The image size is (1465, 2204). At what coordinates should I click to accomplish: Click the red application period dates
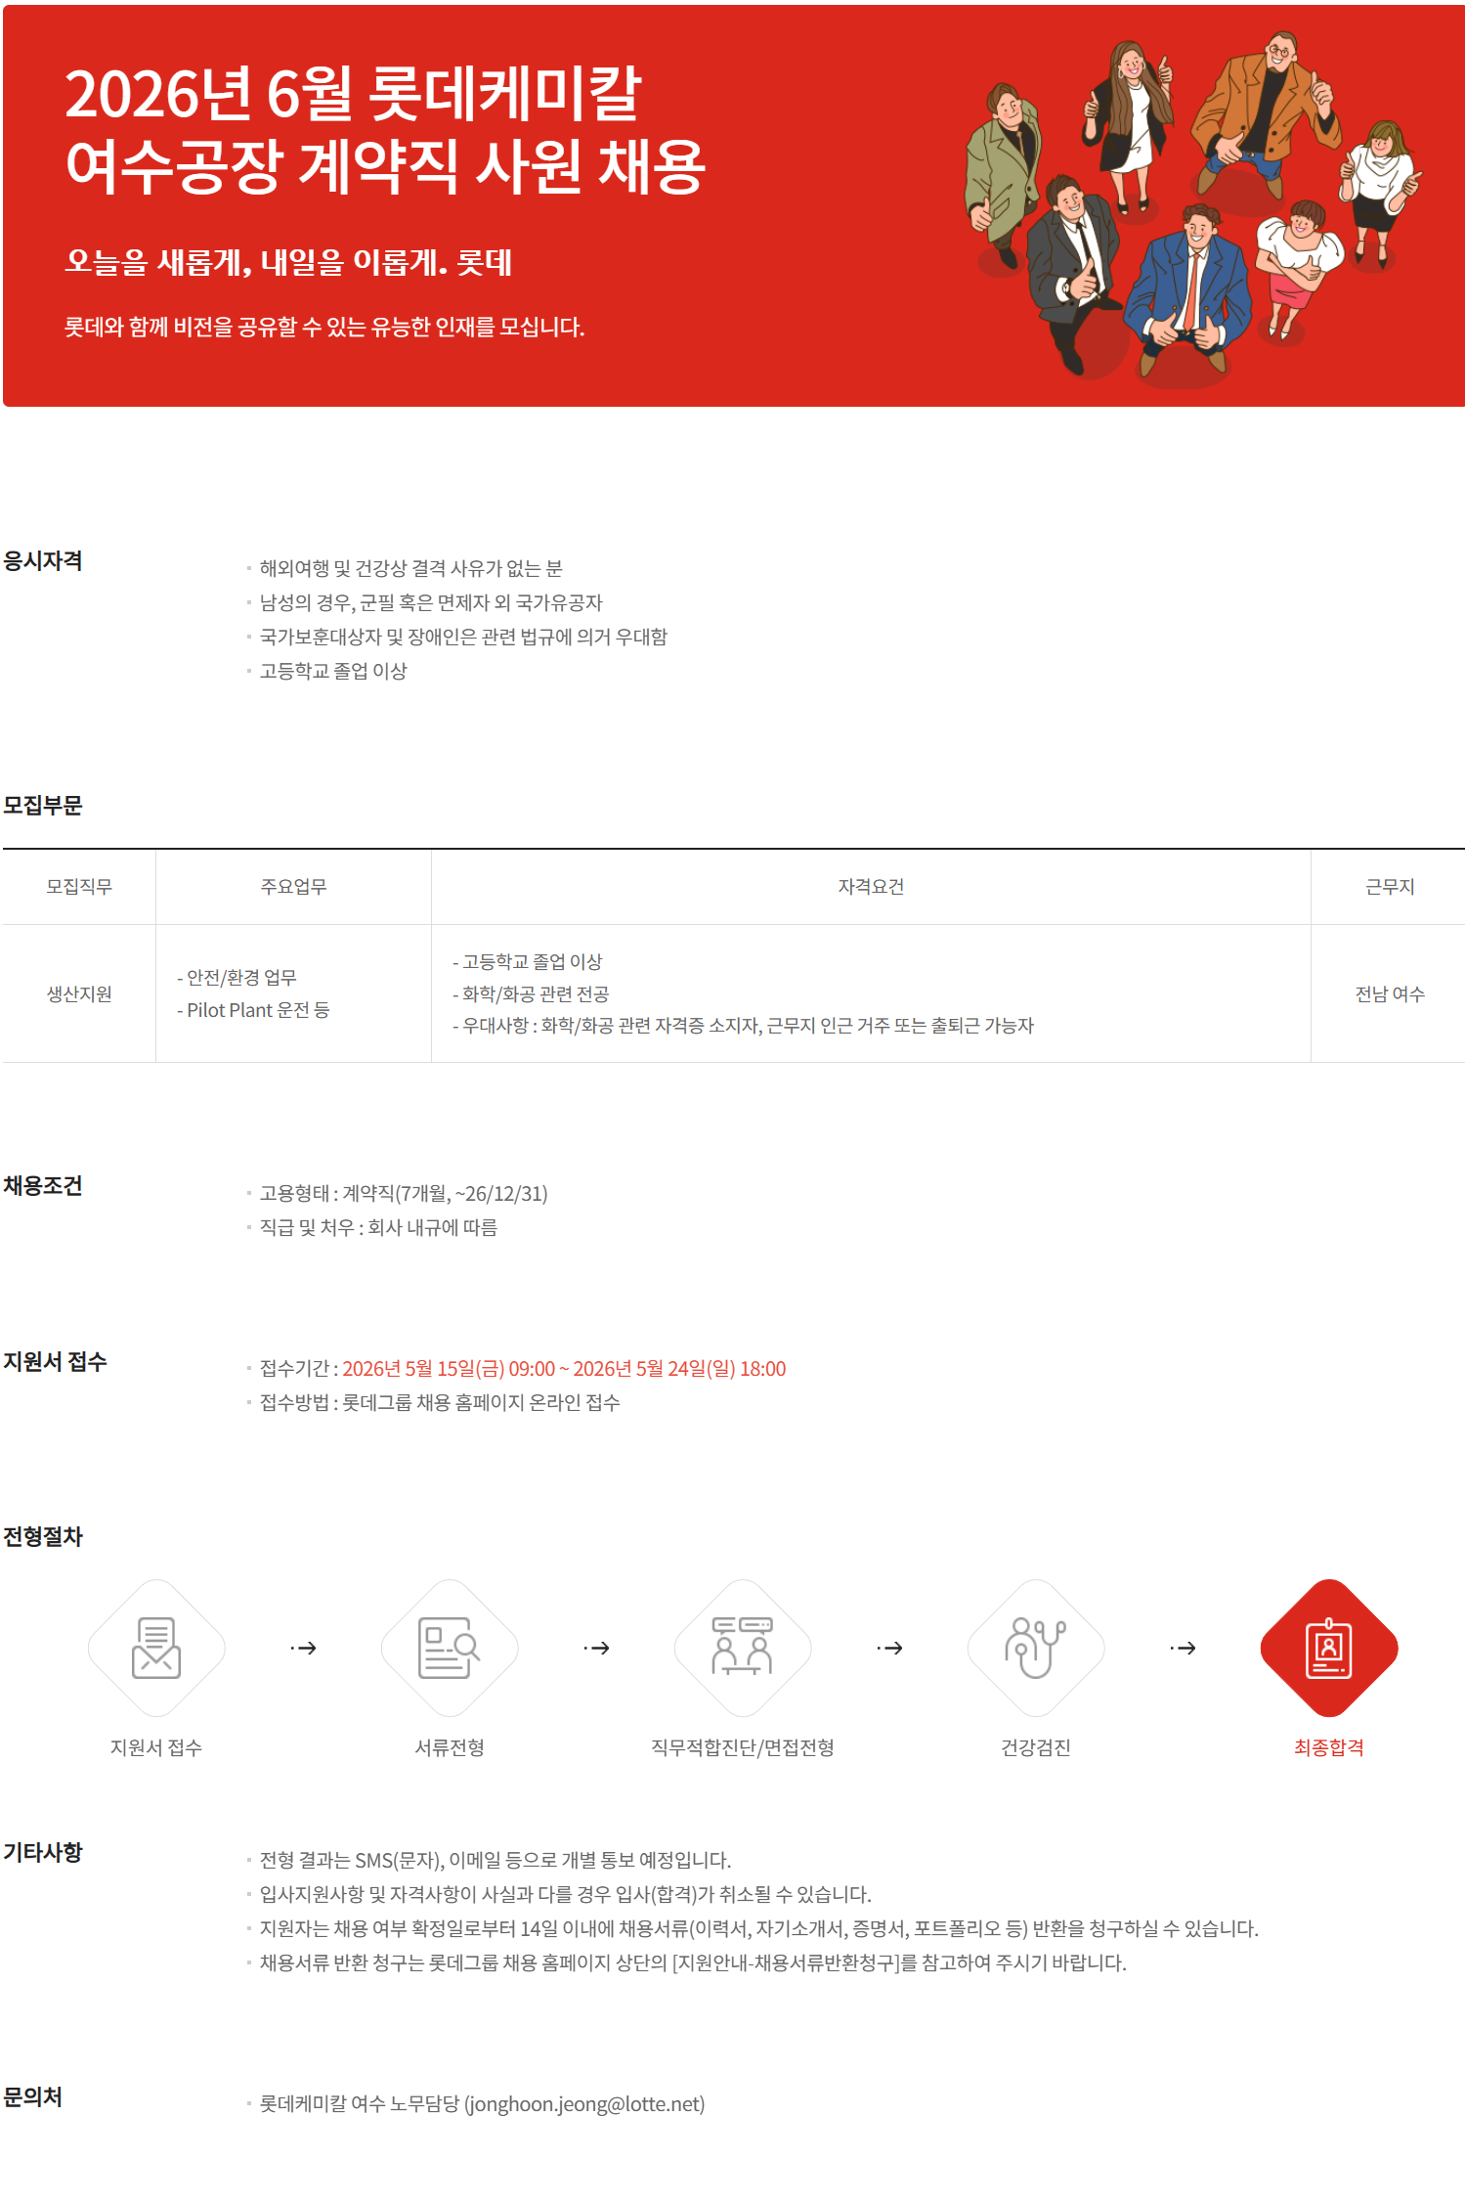(564, 1369)
